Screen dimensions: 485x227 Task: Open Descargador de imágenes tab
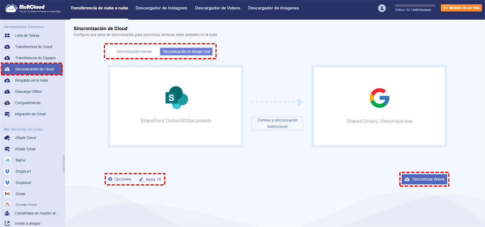point(274,8)
